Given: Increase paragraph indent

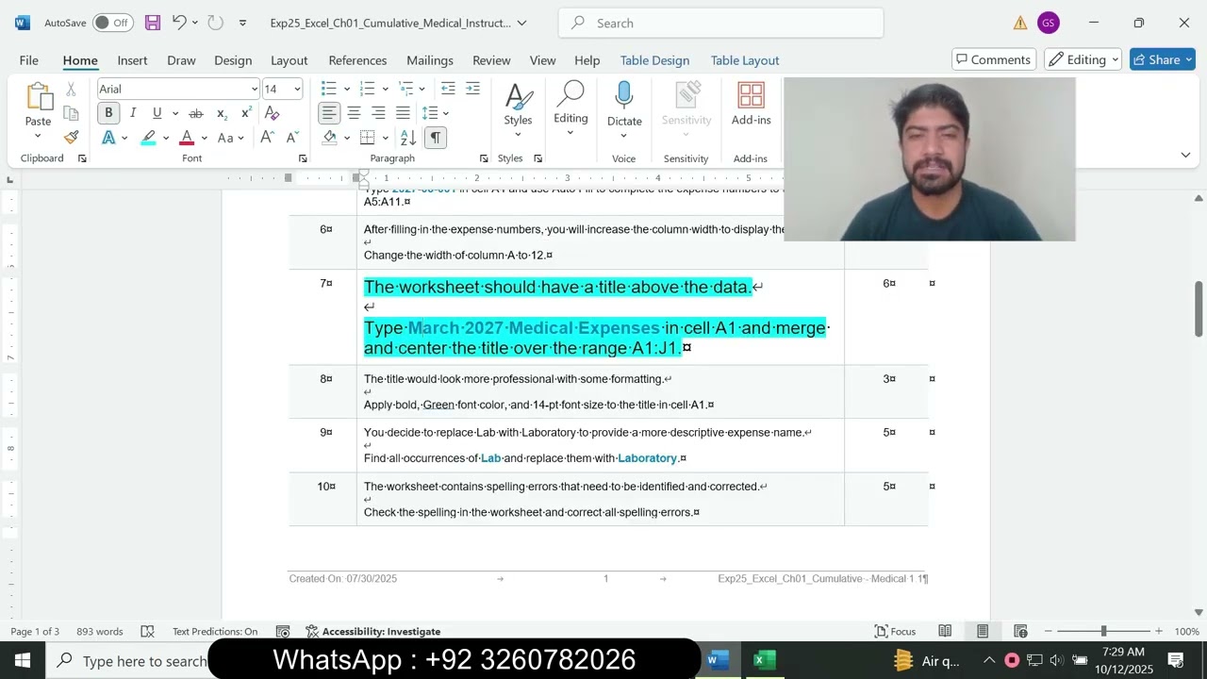Looking at the screenshot, I should 472,89.
